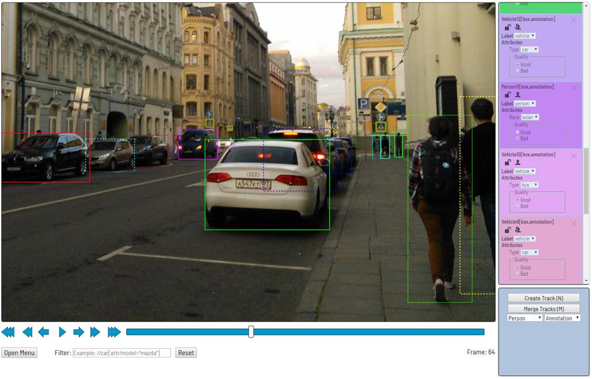The width and height of the screenshot is (592, 379).
Task: Remove Vehicle10 annotation with its X icon
Action: coord(574,156)
